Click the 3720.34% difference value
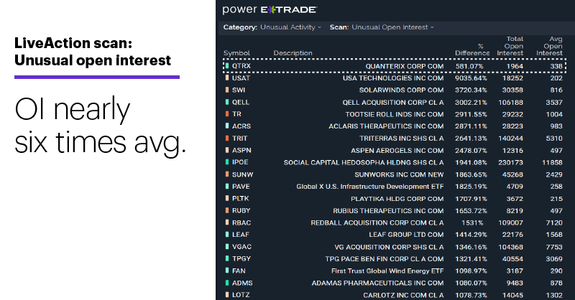This screenshot has width=575, height=300. pos(471,90)
